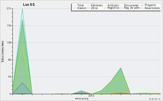Click the 2010 x-axis label
Screen dimensions: 163x101
(91, 96)
